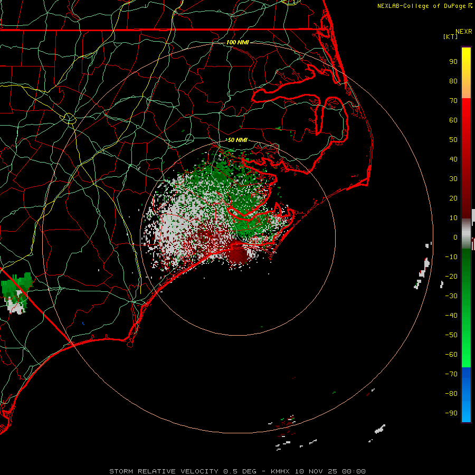Screen dimensions: 475x475
Task: Click the -70 value on the velocity scale
Action: pyautogui.click(x=451, y=374)
